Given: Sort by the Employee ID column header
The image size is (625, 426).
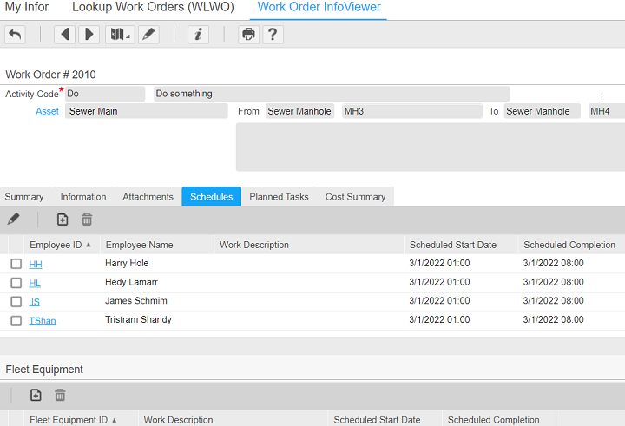Looking at the screenshot, I should pos(56,245).
